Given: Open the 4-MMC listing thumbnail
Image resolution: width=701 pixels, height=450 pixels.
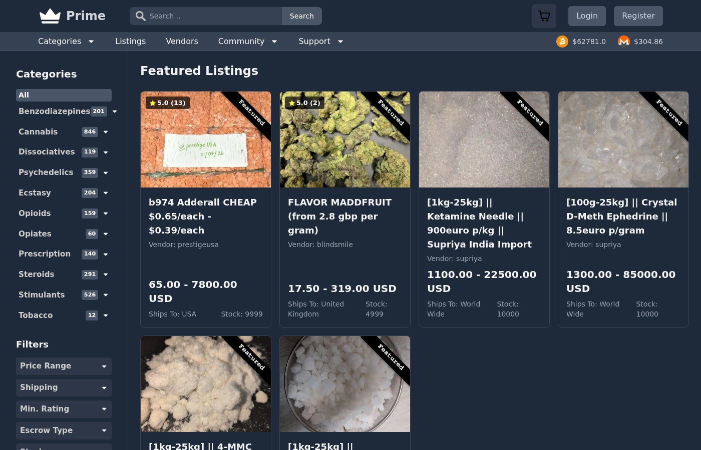Looking at the screenshot, I should click(206, 384).
